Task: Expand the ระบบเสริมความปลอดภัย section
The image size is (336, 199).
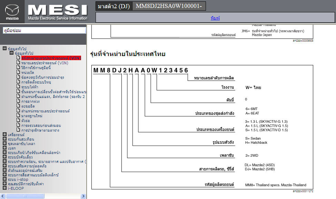Action: tap(4, 166)
